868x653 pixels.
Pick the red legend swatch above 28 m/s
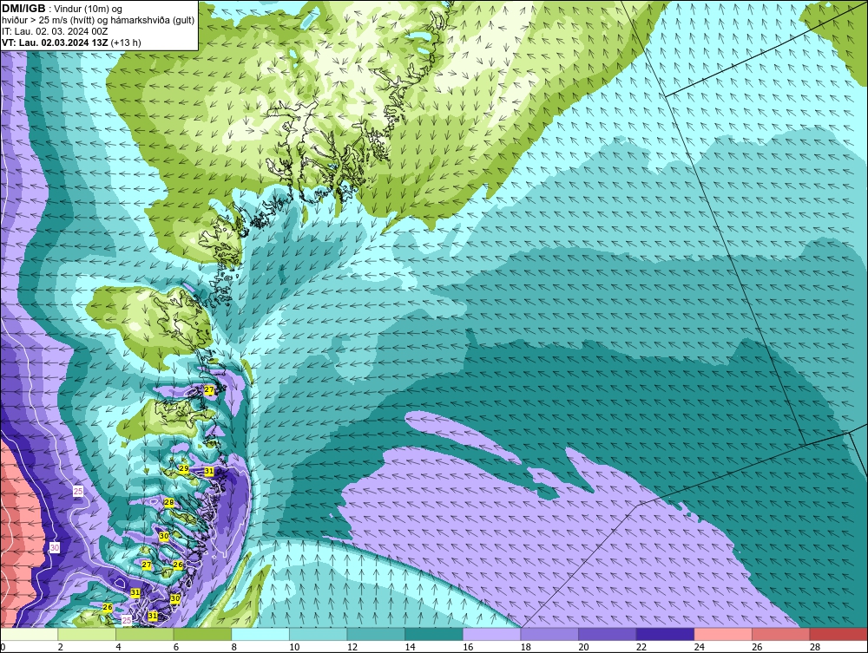[x=838, y=634]
